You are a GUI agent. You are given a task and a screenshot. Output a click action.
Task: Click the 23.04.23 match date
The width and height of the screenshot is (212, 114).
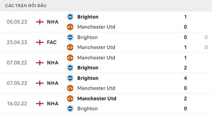[x=17, y=42]
